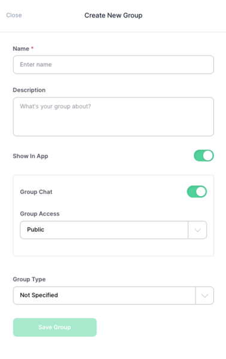Click the Name field label
Screen dimensions: 226x359
coord(21,49)
